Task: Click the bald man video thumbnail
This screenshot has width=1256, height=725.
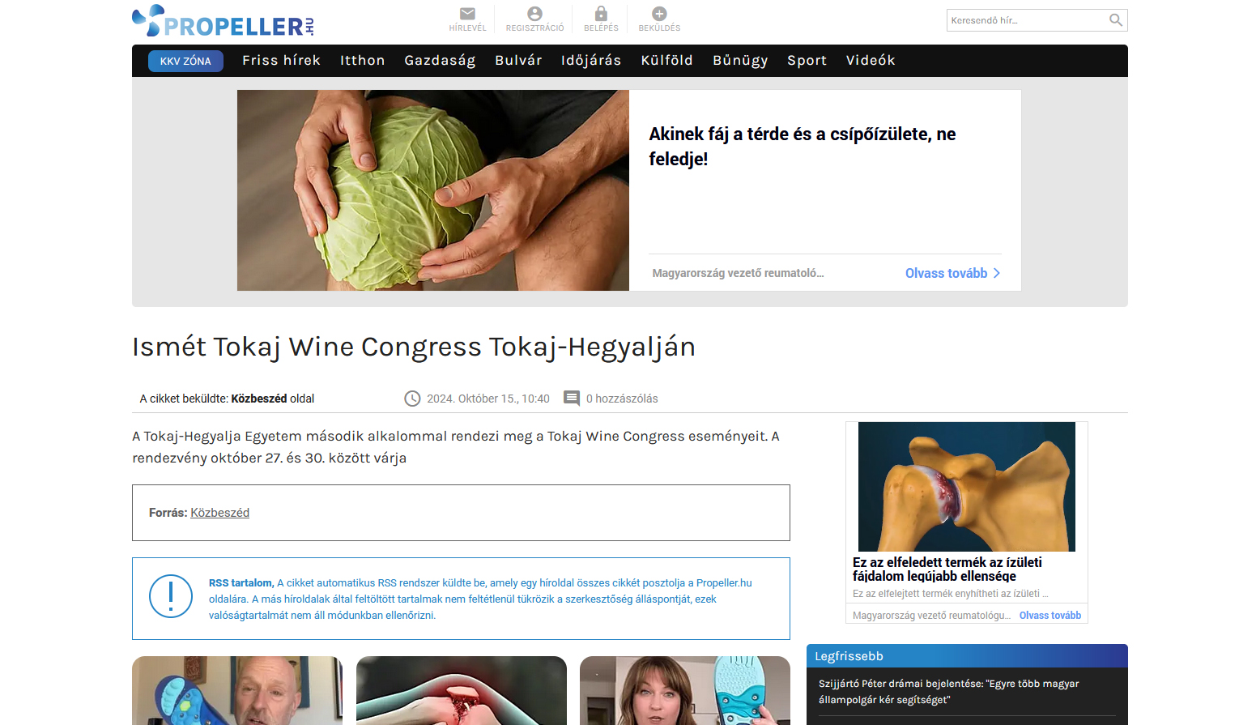Action: (237, 690)
